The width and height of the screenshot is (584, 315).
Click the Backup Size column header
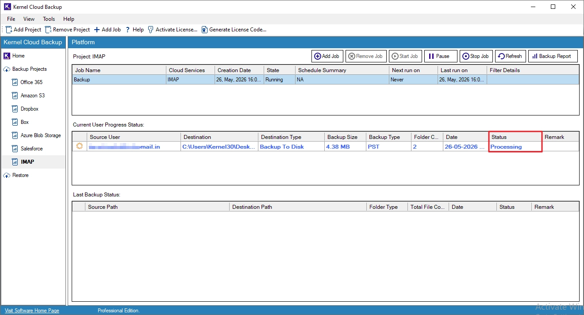[x=345, y=137]
